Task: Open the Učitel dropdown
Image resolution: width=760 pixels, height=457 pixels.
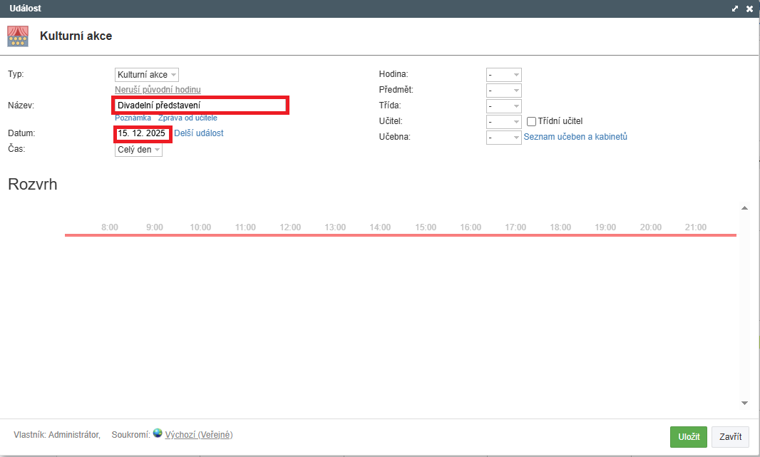Action: (503, 122)
